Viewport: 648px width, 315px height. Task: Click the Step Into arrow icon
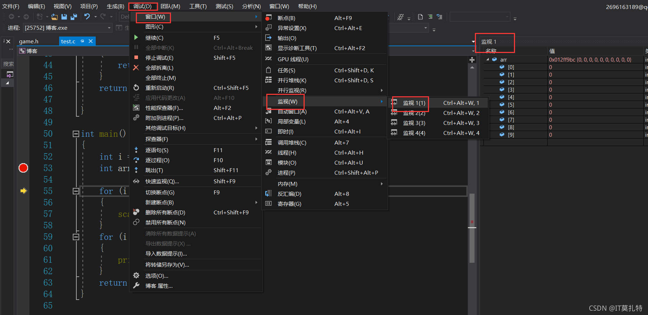[x=136, y=150]
